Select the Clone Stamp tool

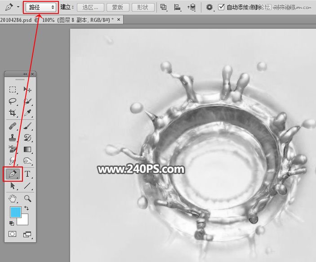[x=13, y=138]
